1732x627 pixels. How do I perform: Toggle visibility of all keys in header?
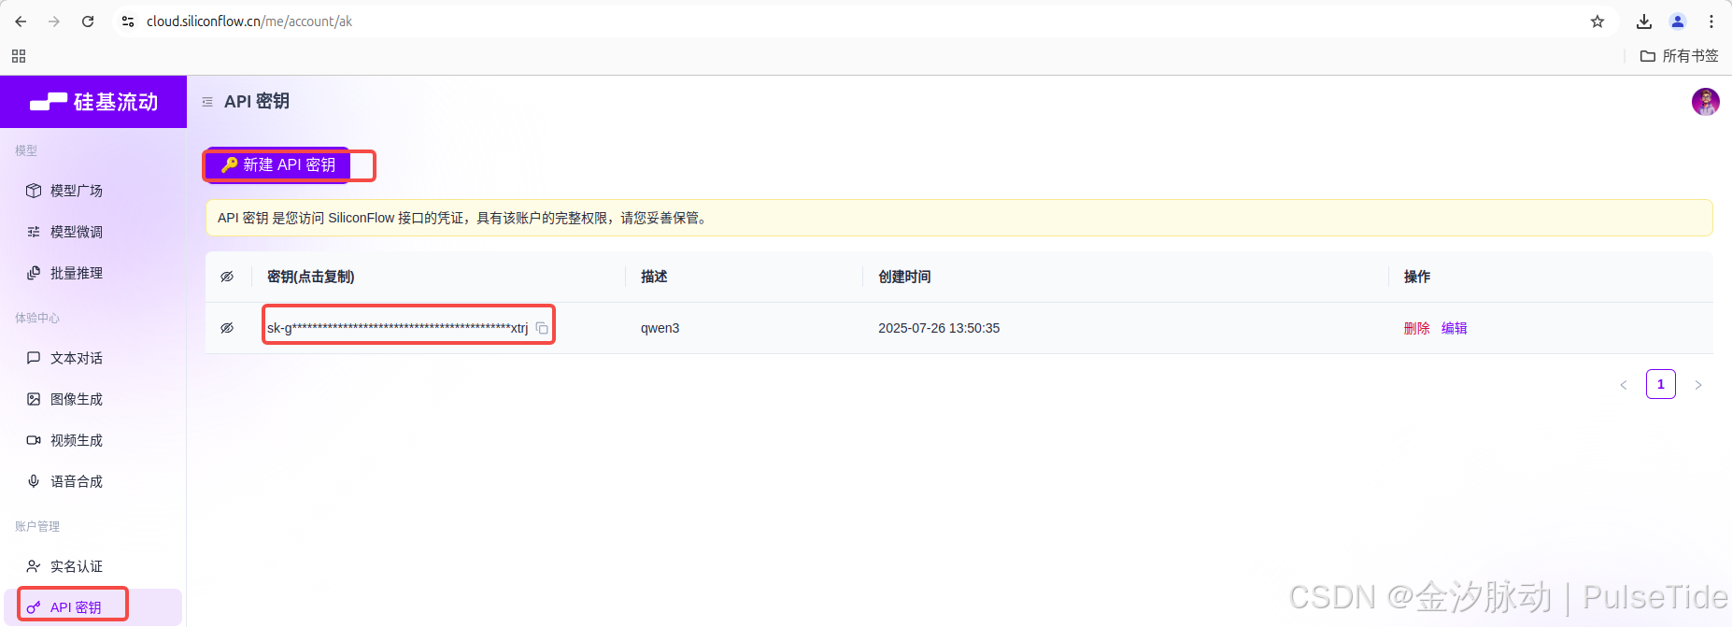pos(227,277)
